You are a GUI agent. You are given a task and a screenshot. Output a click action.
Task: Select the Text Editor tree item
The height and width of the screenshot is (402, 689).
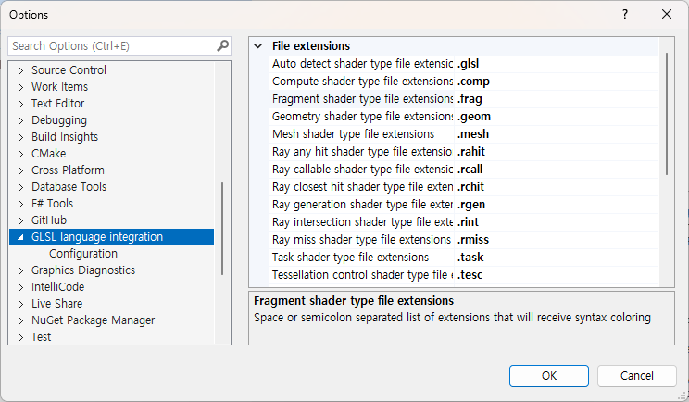pyautogui.click(x=57, y=103)
